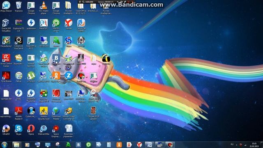The width and height of the screenshot is (263, 148).
Task: Click the Одноклассники icon on the taskbar
Action: coord(119,145)
